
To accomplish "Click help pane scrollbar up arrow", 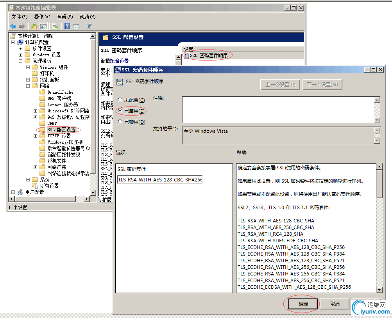I will click(379, 167).
